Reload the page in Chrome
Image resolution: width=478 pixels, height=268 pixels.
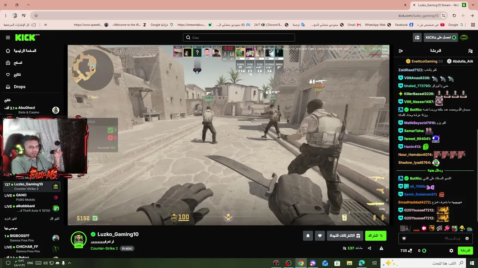click(x=454, y=16)
